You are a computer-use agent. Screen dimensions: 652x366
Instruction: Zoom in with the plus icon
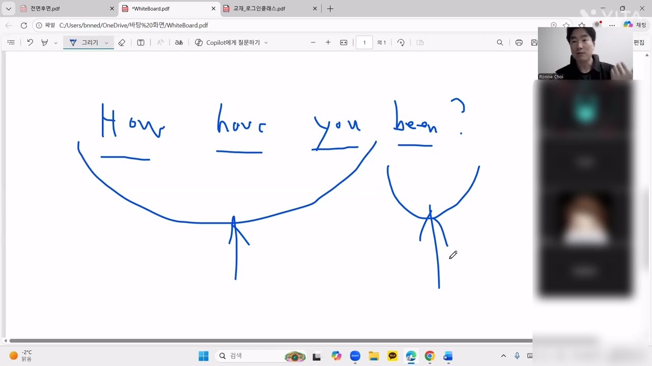click(x=328, y=43)
